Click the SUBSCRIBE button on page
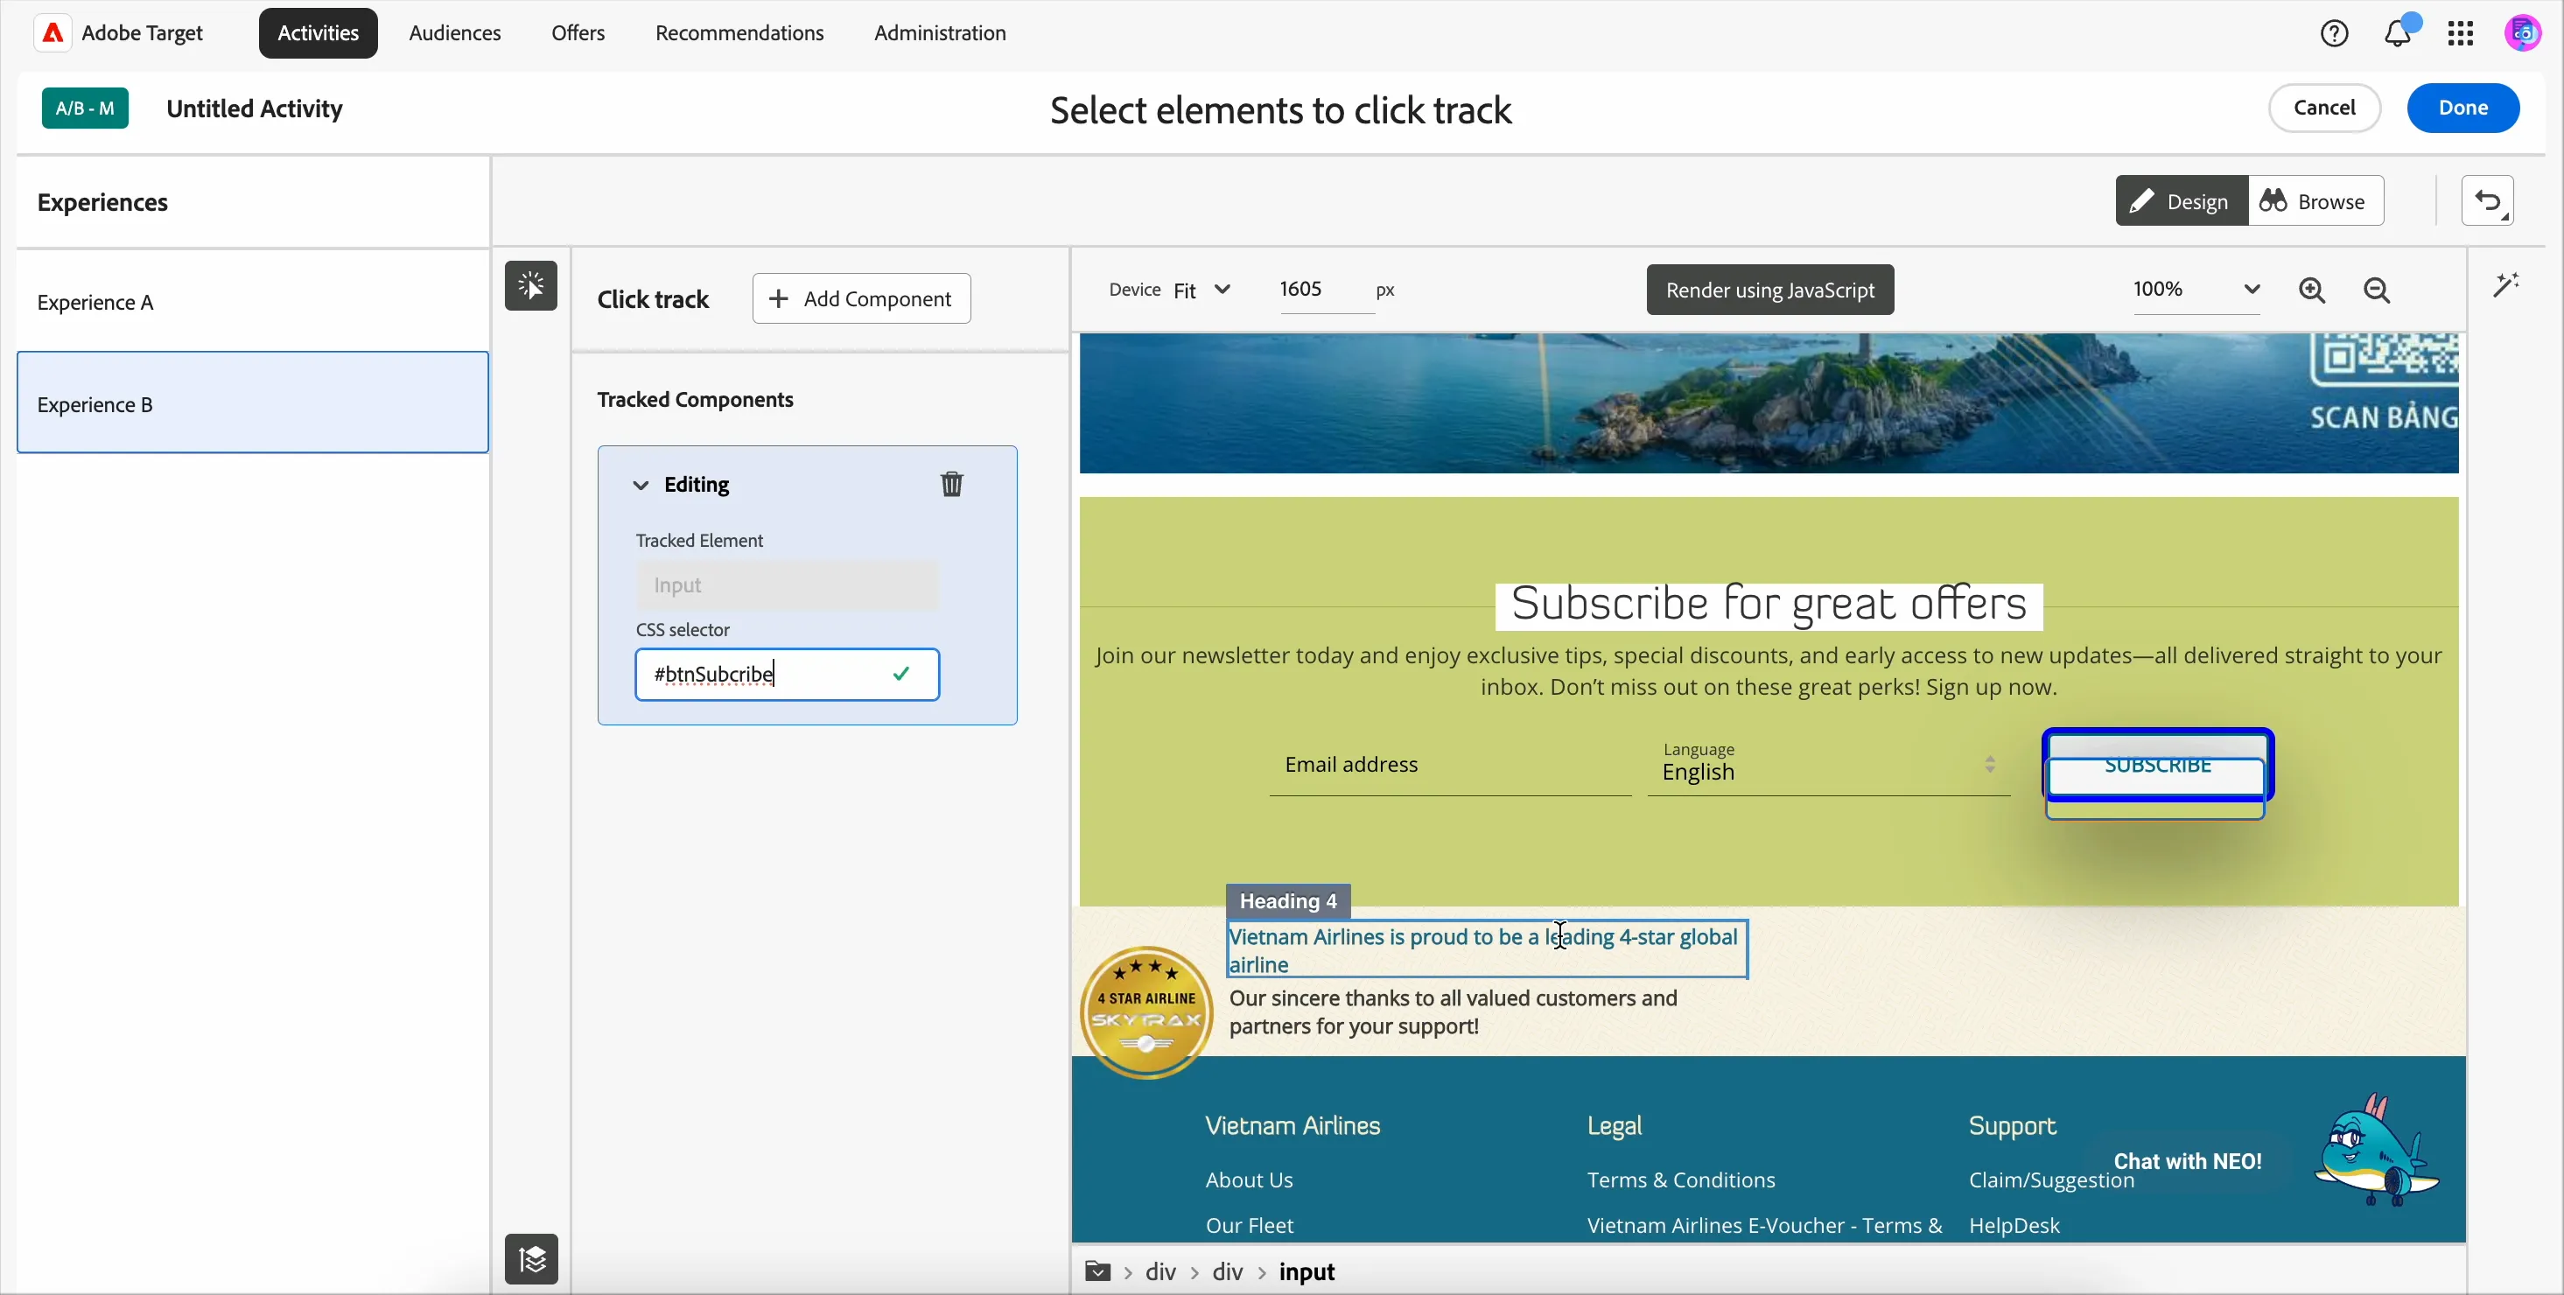The width and height of the screenshot is (2564, 1295). point(2158,766)
